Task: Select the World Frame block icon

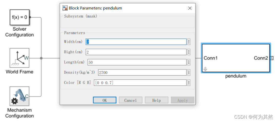Action: click(x=19, y=58)
